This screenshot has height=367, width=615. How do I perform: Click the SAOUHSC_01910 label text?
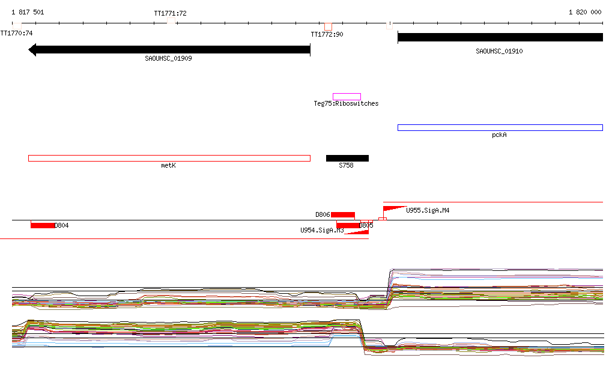point(499,51)
